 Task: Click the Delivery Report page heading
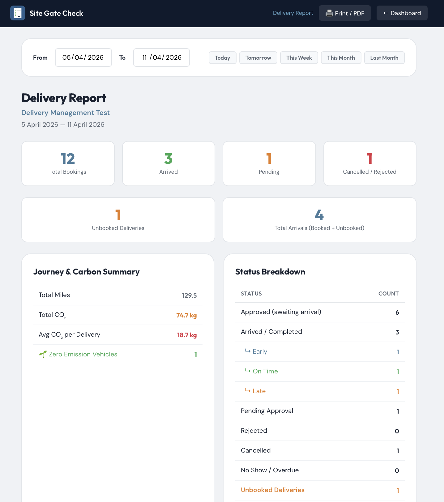click(64, 98)
